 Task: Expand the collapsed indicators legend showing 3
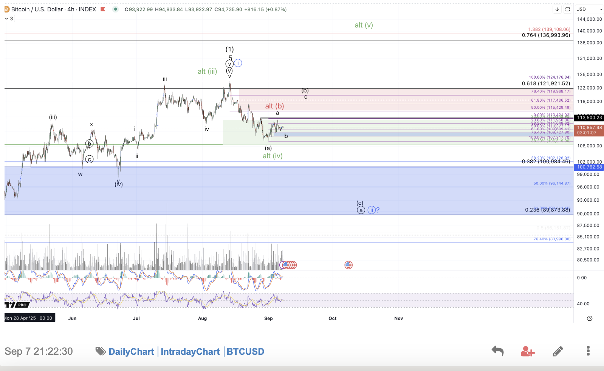click(9, 19)
